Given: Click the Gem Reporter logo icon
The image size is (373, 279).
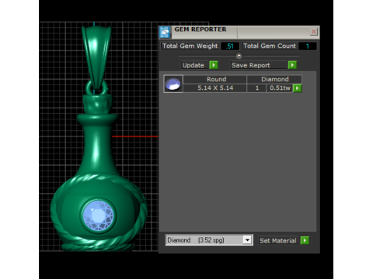Looking at the screenshot, I should coord(165,32).
